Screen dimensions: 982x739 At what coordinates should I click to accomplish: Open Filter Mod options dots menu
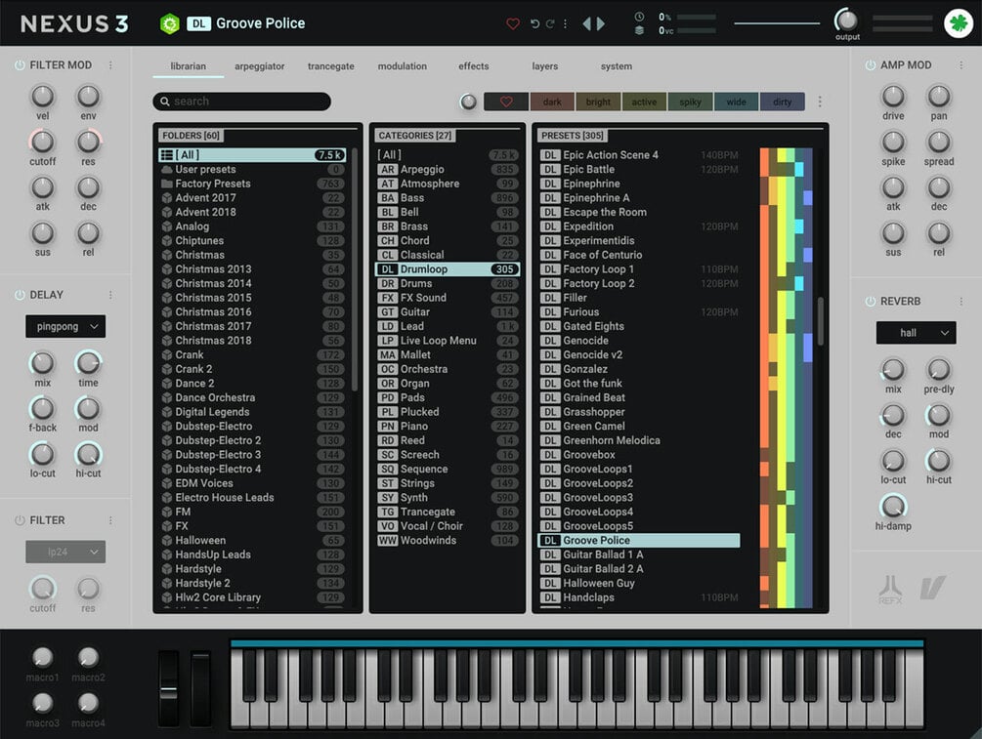point(110,65)
